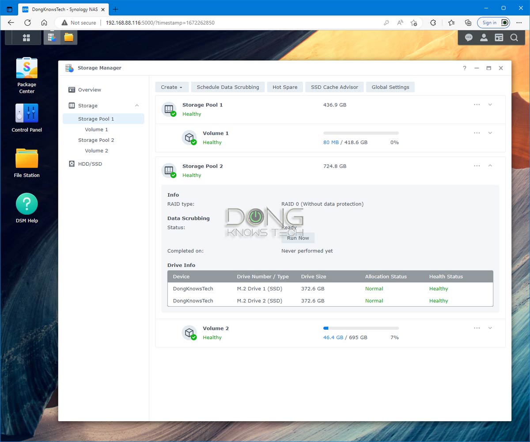Open Control Panel desktop icon
The width and height of the screenshot is (530, 442).
26,118
